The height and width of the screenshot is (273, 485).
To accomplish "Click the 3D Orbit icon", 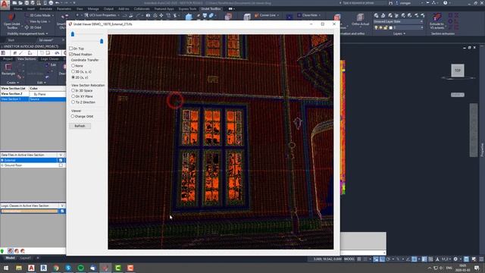I will click(27, 27).
